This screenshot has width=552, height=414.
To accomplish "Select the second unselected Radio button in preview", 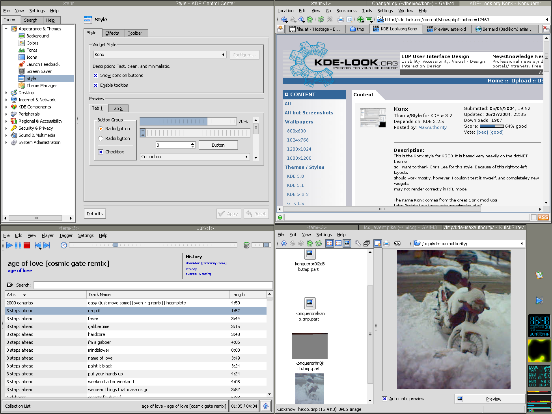I will tap(101, 138).
